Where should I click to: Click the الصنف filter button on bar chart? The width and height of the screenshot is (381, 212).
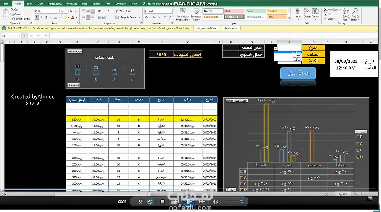tap(74, 85)
